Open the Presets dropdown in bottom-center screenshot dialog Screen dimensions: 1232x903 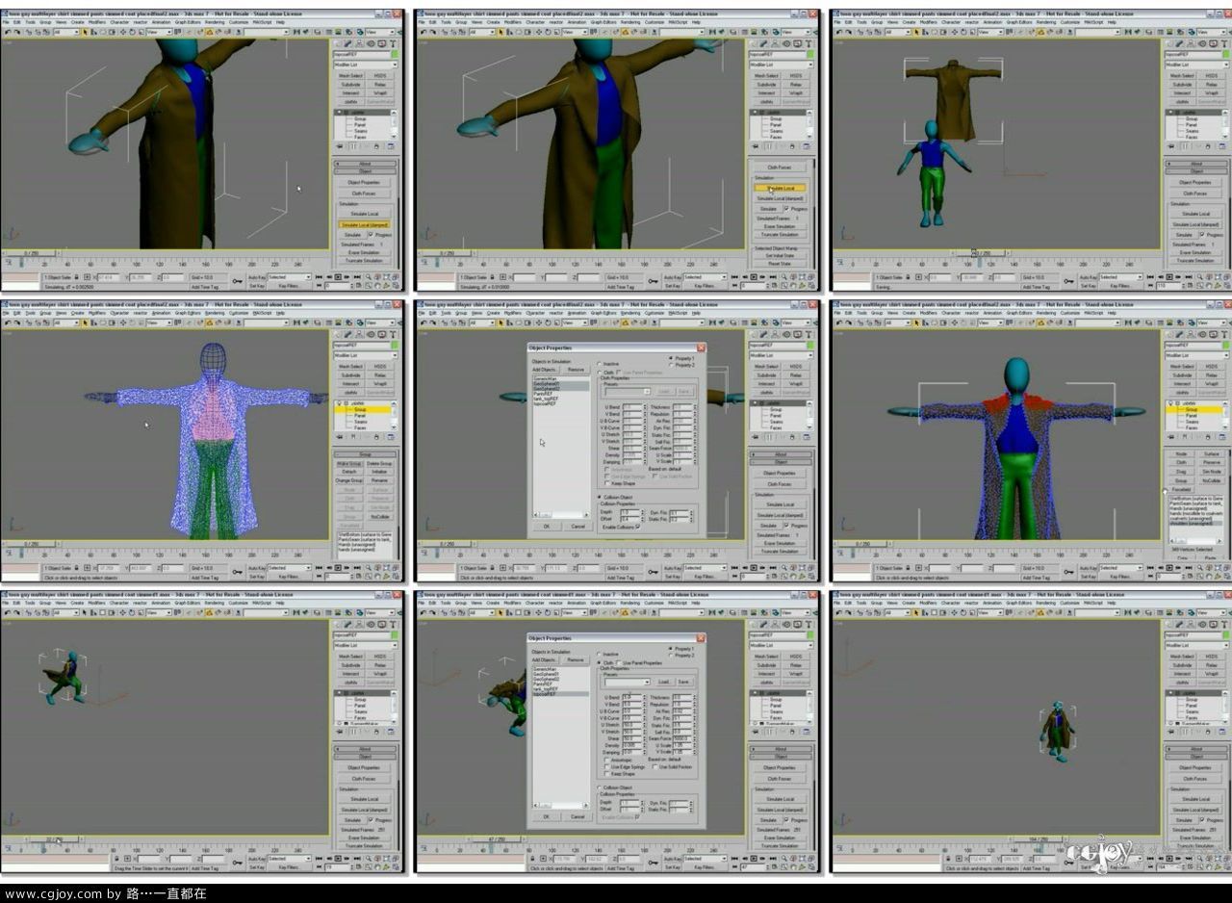point(628,682)
